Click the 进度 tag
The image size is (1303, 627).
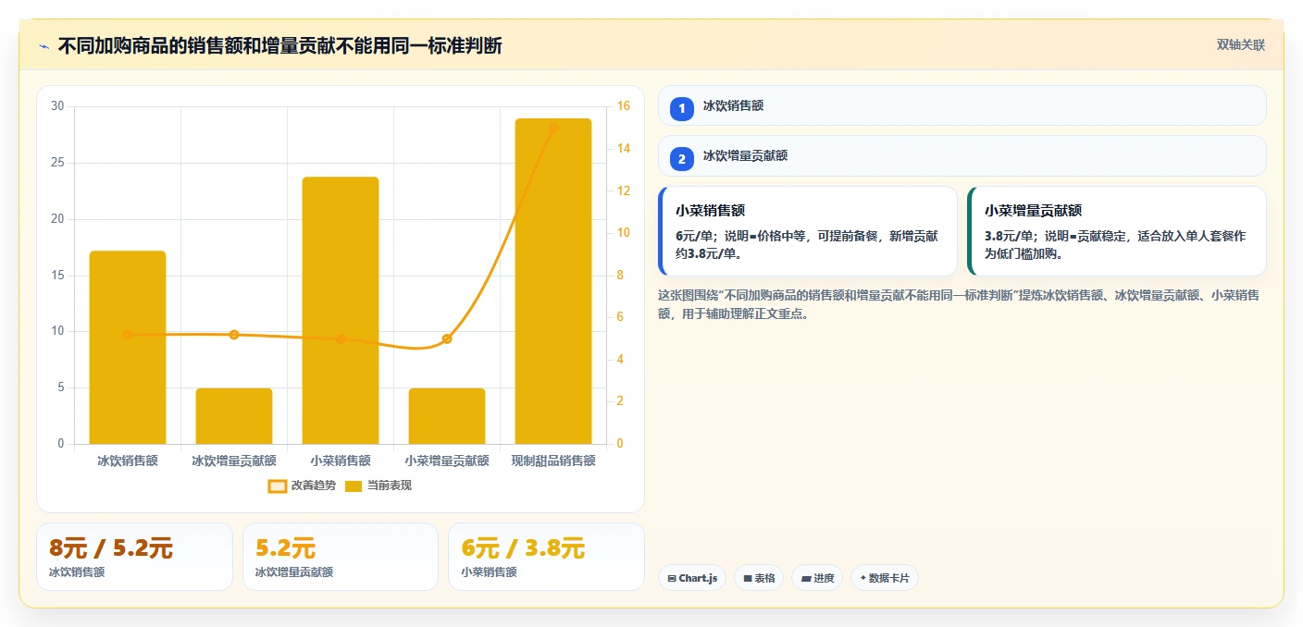click(817, 578)
